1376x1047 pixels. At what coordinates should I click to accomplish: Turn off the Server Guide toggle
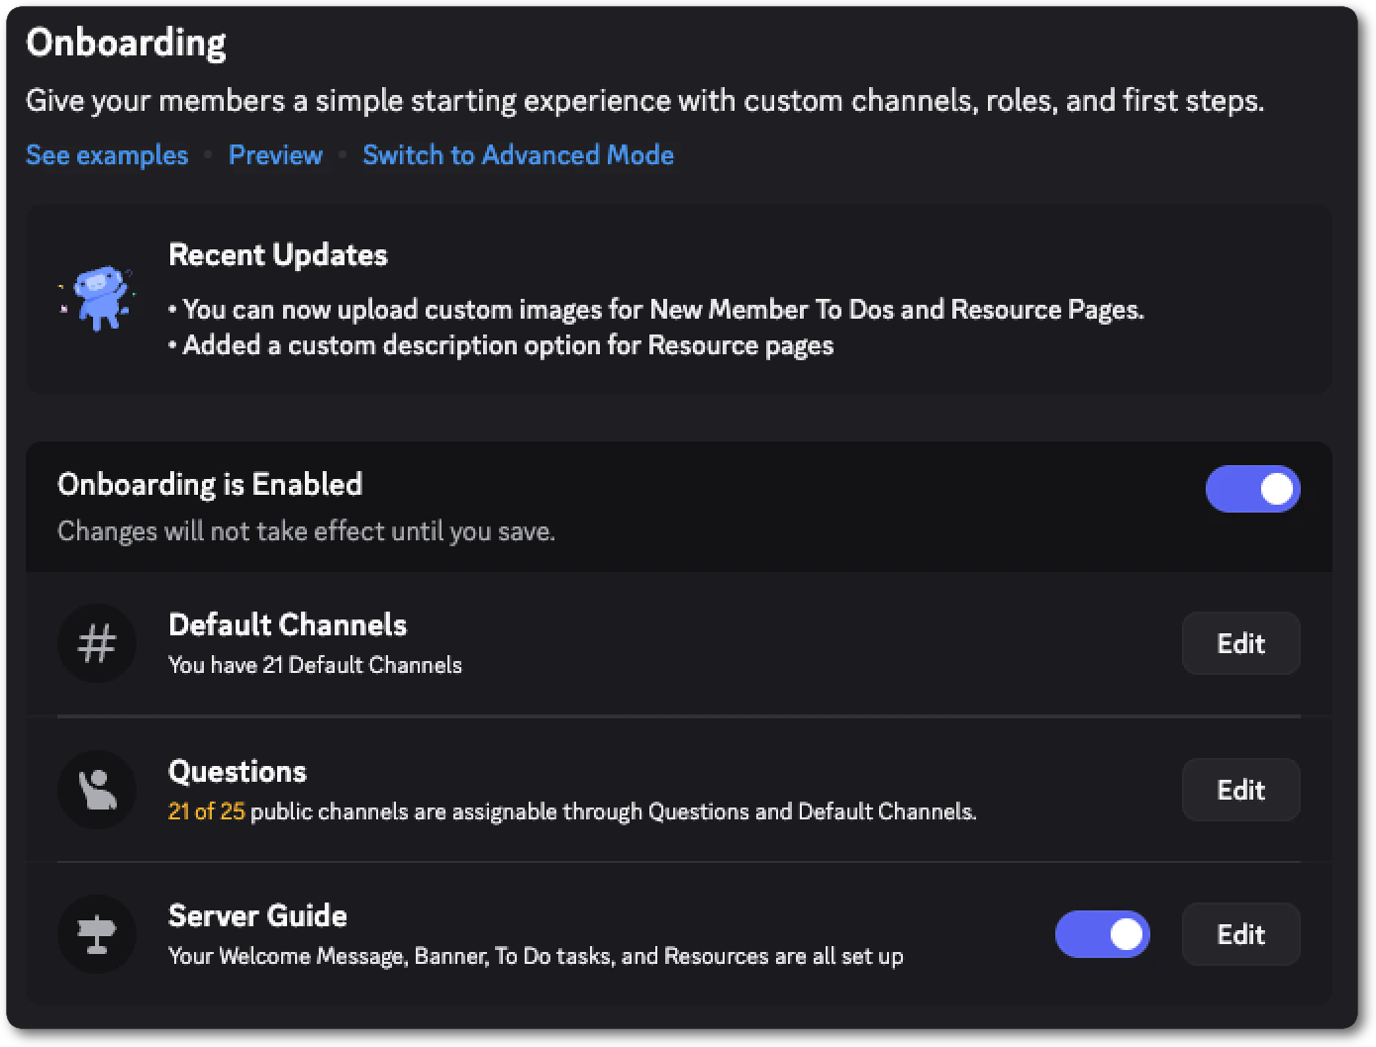pyautogui.click(x=1102, y=934)
